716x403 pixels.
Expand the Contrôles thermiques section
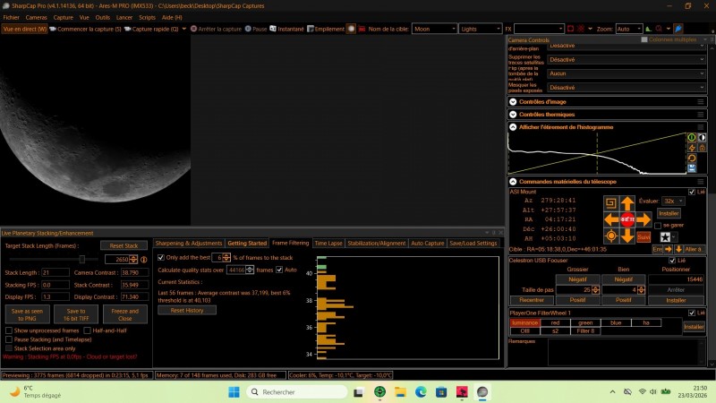click(513, 115)
